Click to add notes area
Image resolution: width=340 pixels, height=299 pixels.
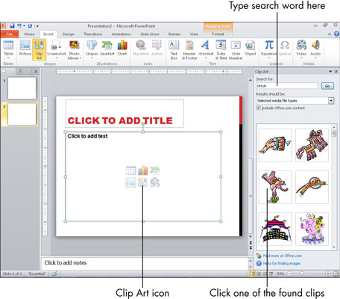(144, 263)
